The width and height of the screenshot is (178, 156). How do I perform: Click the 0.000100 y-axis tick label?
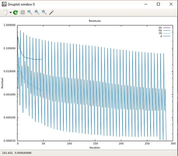(x=9, y=118)
